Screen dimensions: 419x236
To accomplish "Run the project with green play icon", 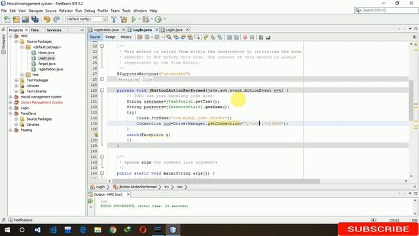I will pos(134,19).
